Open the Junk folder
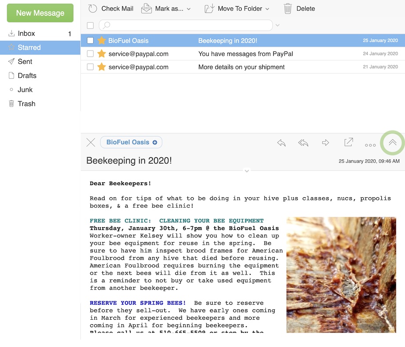Screen dimensions: 405x347 tap(25, 90)
